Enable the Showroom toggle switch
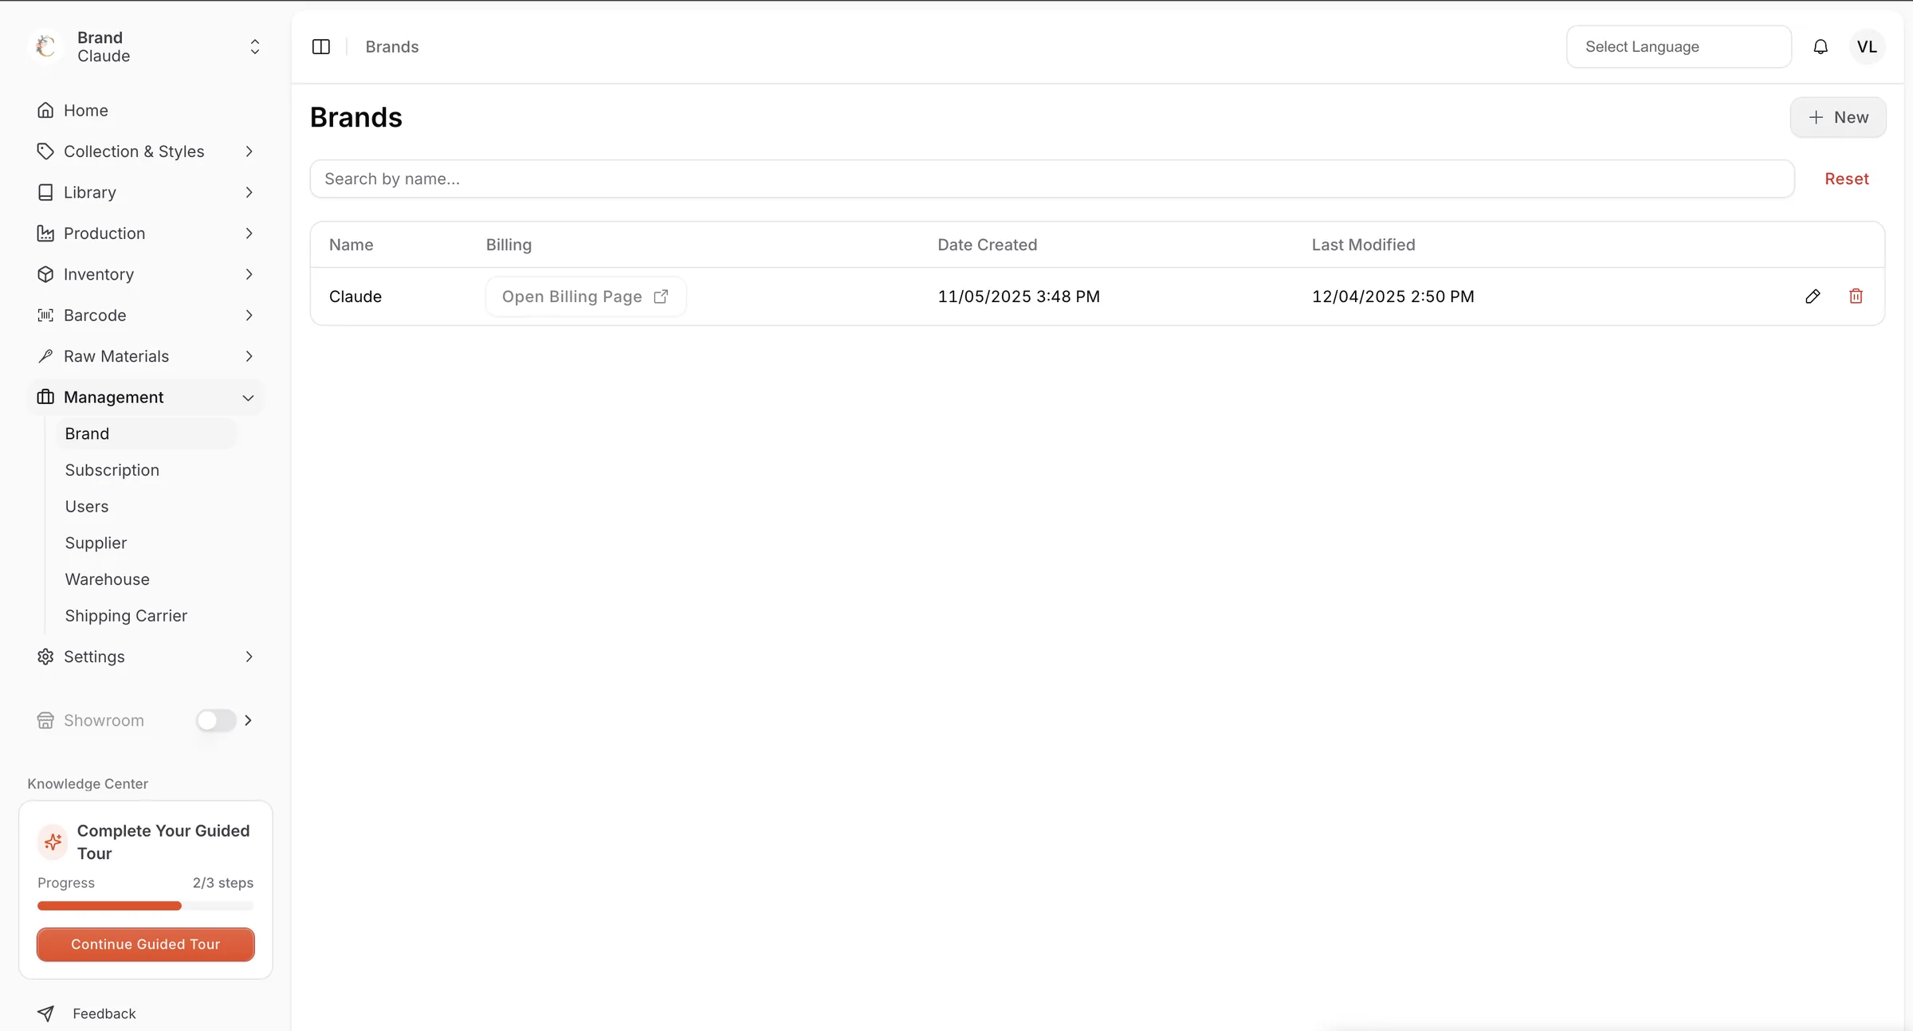 pyautogui.click(x=216, y=720)
